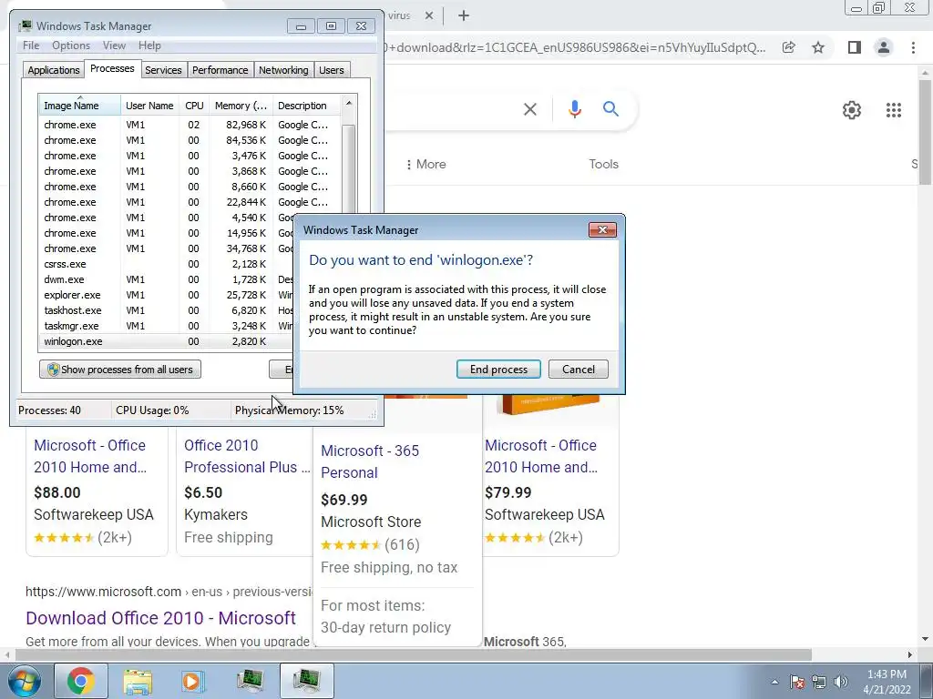This screenshot has width=933, height=699.
Task: Open the Google apps grid
Action: (893, 110)
